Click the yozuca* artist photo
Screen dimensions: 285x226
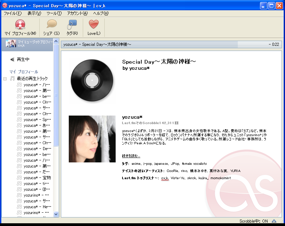pos(92,139)
